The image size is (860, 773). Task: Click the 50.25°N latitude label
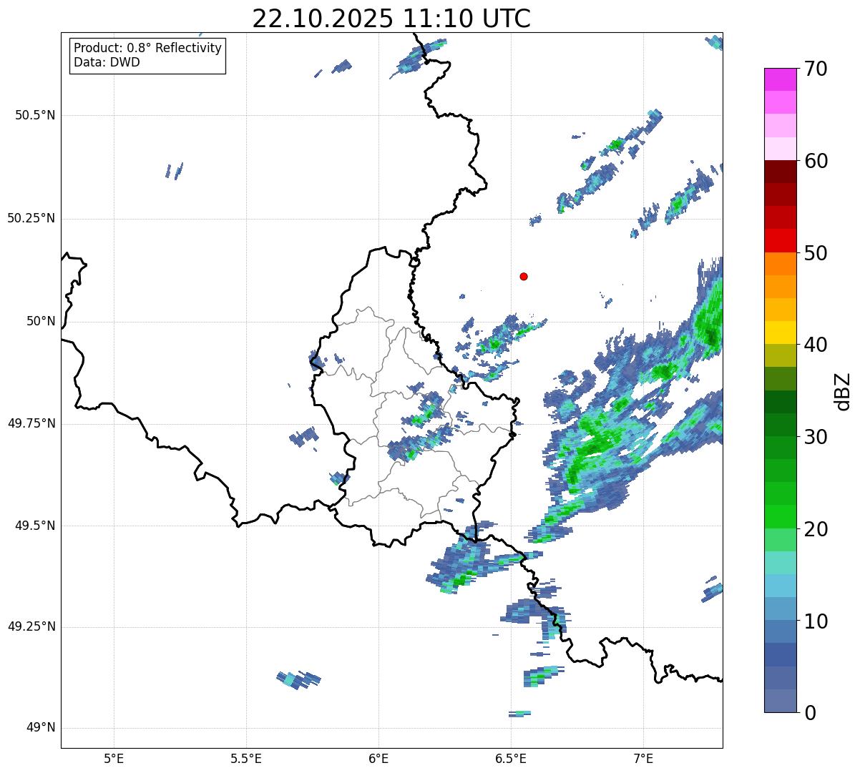[x=31, y=218]
